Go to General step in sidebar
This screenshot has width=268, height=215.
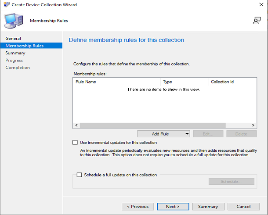pos(13,39)
